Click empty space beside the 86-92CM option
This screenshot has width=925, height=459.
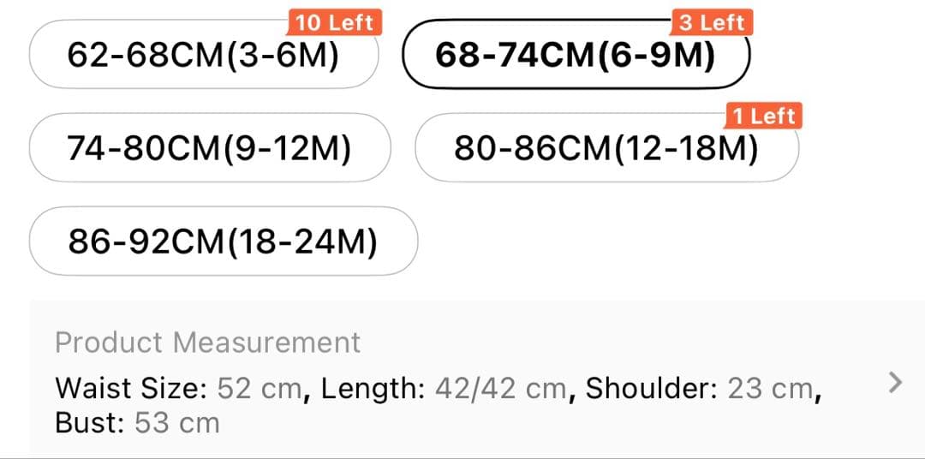[x=668, y=242]
